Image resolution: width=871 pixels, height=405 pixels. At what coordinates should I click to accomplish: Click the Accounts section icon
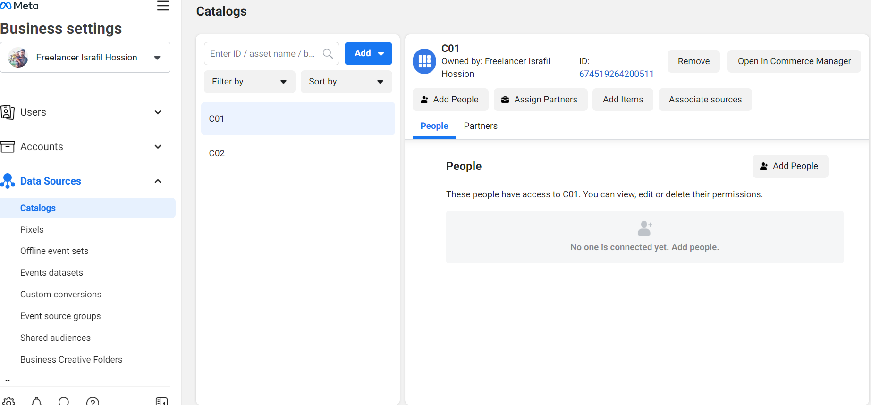(8, 147)
